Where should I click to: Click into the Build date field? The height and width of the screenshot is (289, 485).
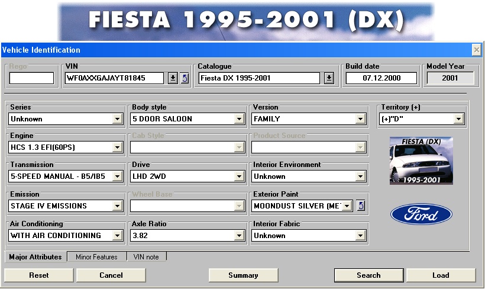click(x=381, y=78)
